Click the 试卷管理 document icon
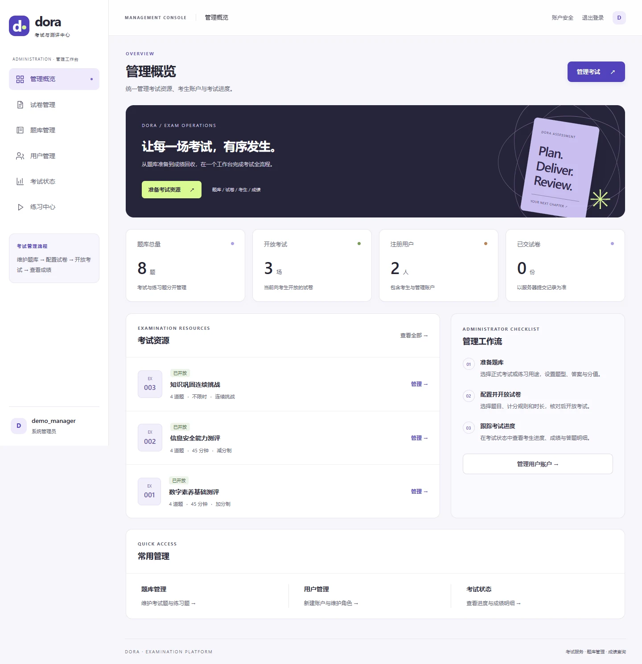The width and height of the screenshot is (642, 664). coord(20,105)
